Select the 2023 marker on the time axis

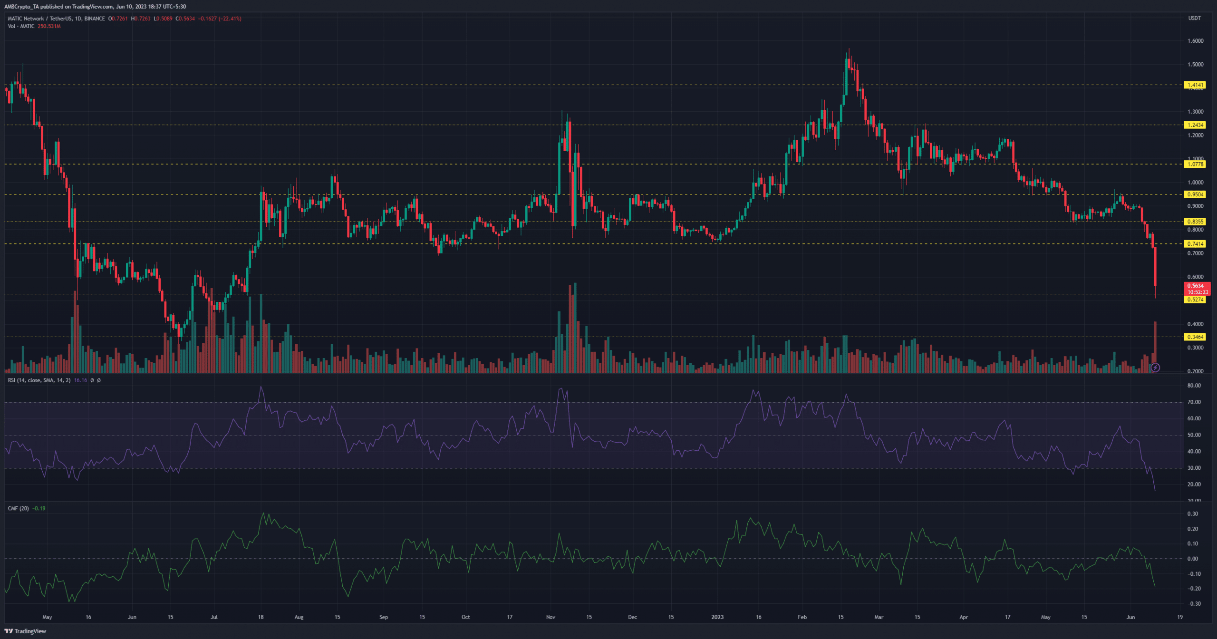click(x=717, y=617)
